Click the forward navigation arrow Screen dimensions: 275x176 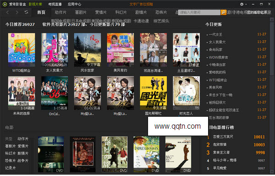[17, 12]
